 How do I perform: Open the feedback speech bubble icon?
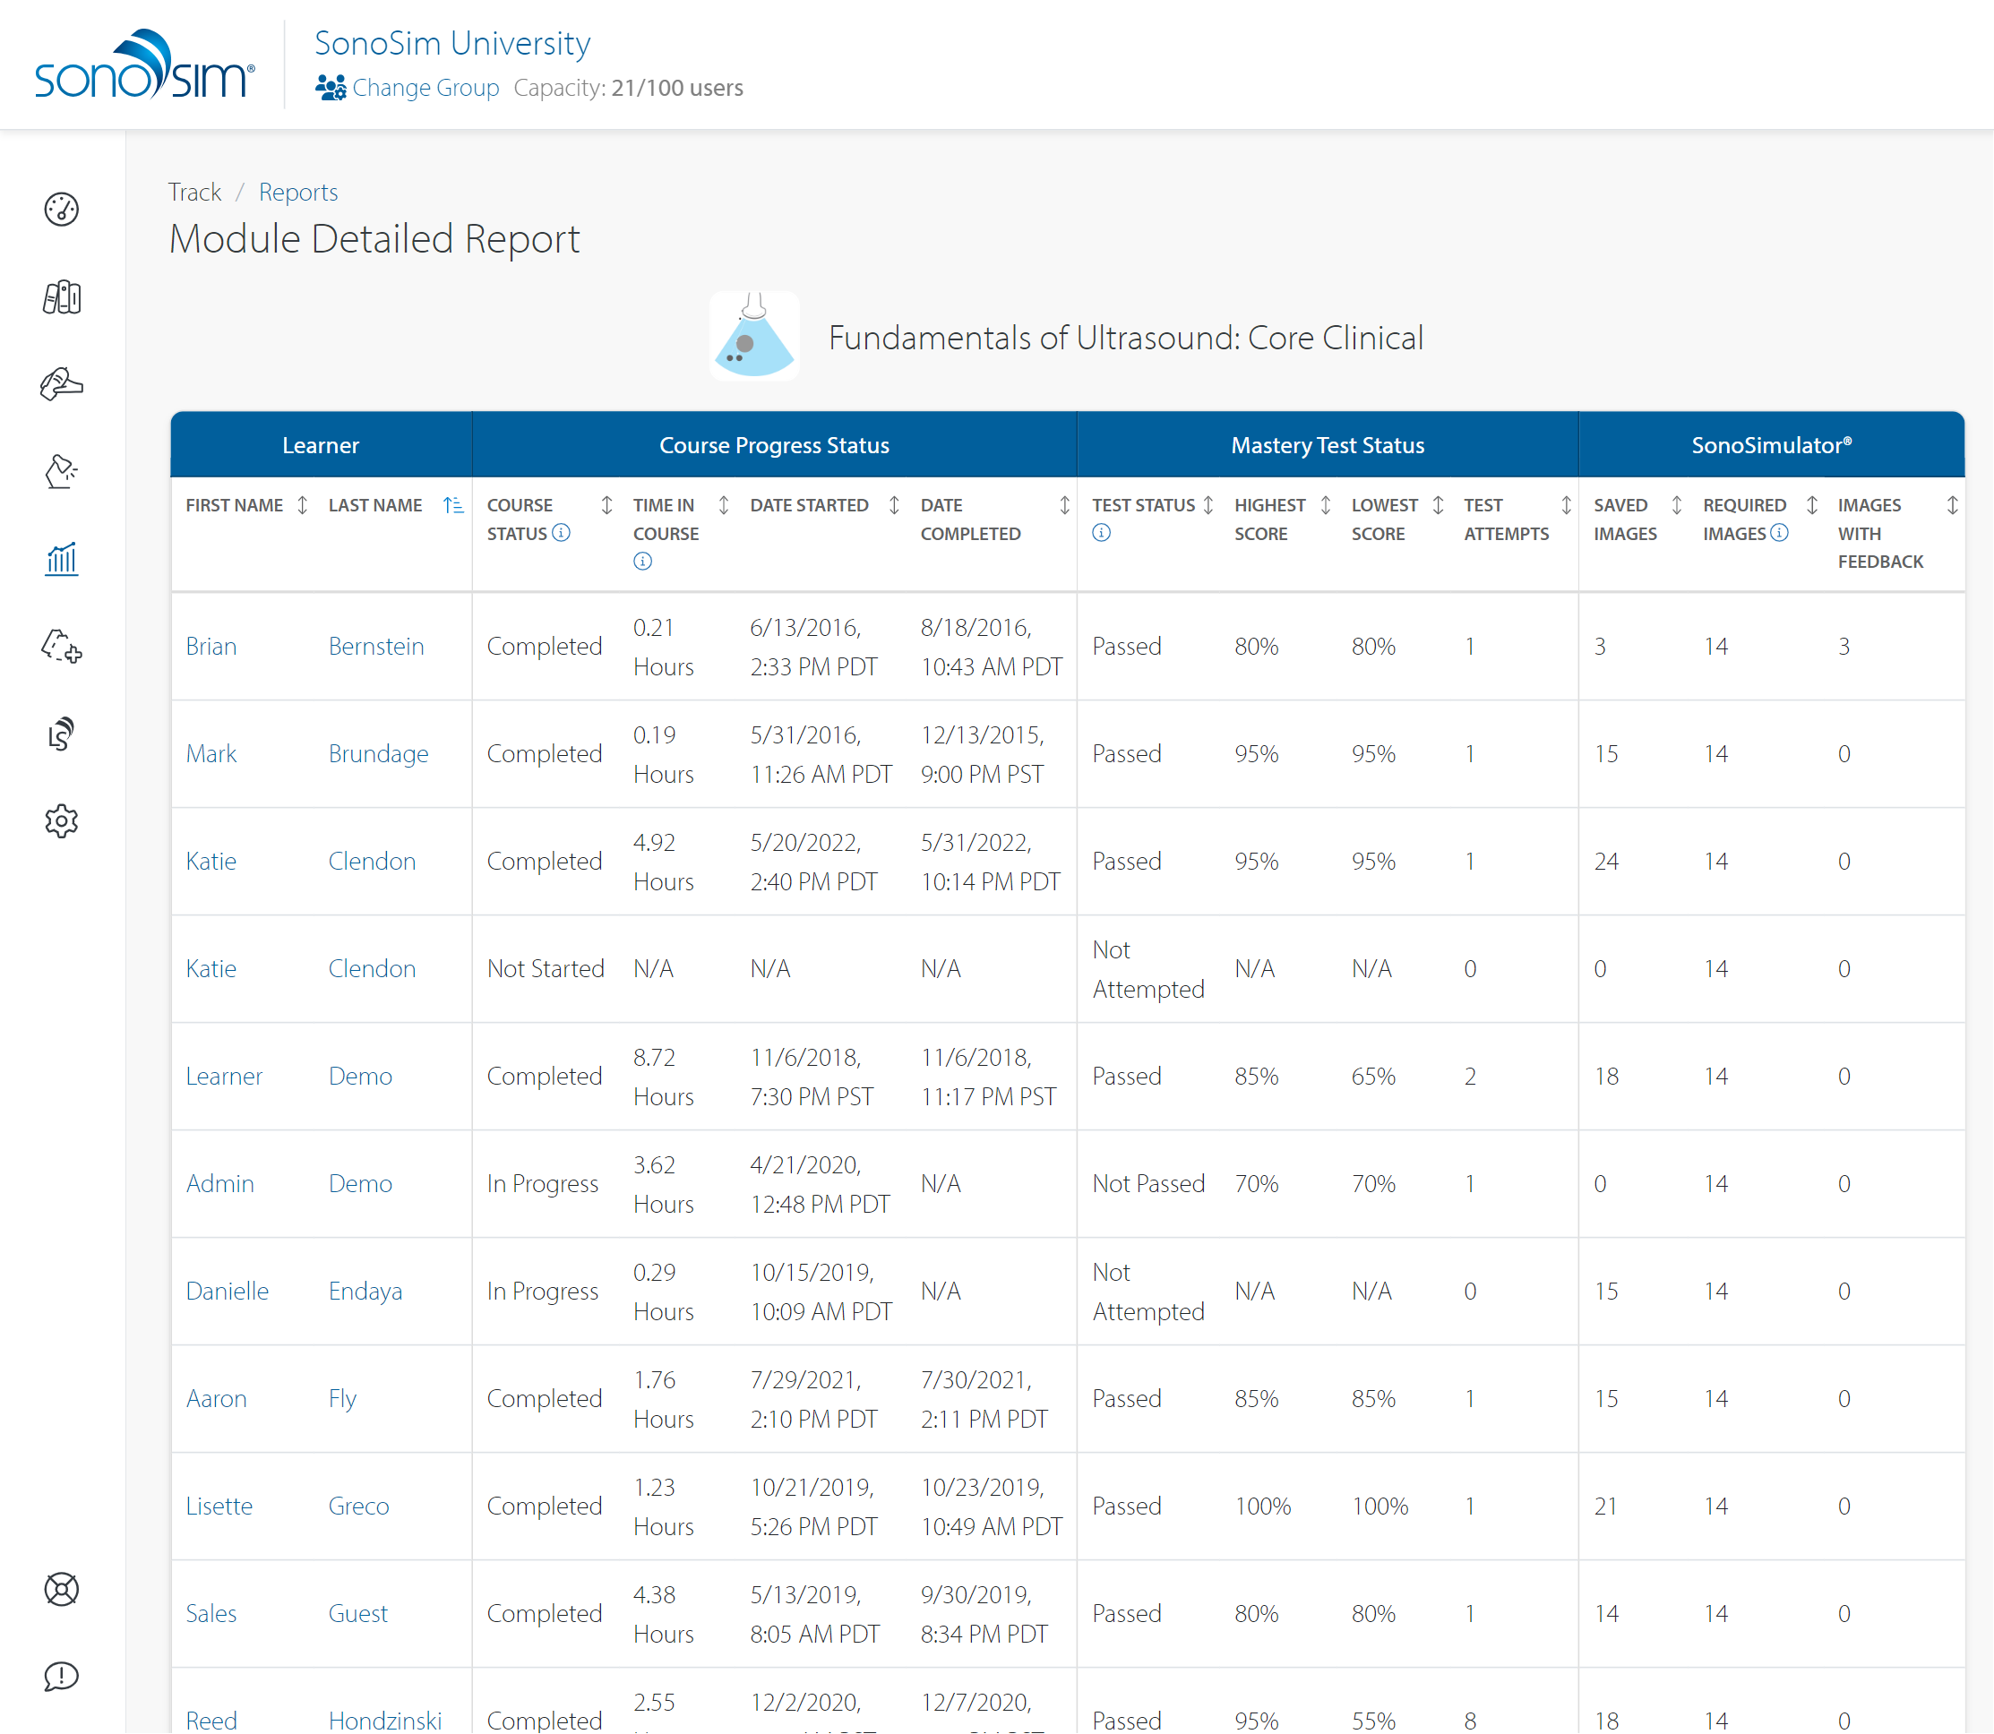click(61, 1676)
